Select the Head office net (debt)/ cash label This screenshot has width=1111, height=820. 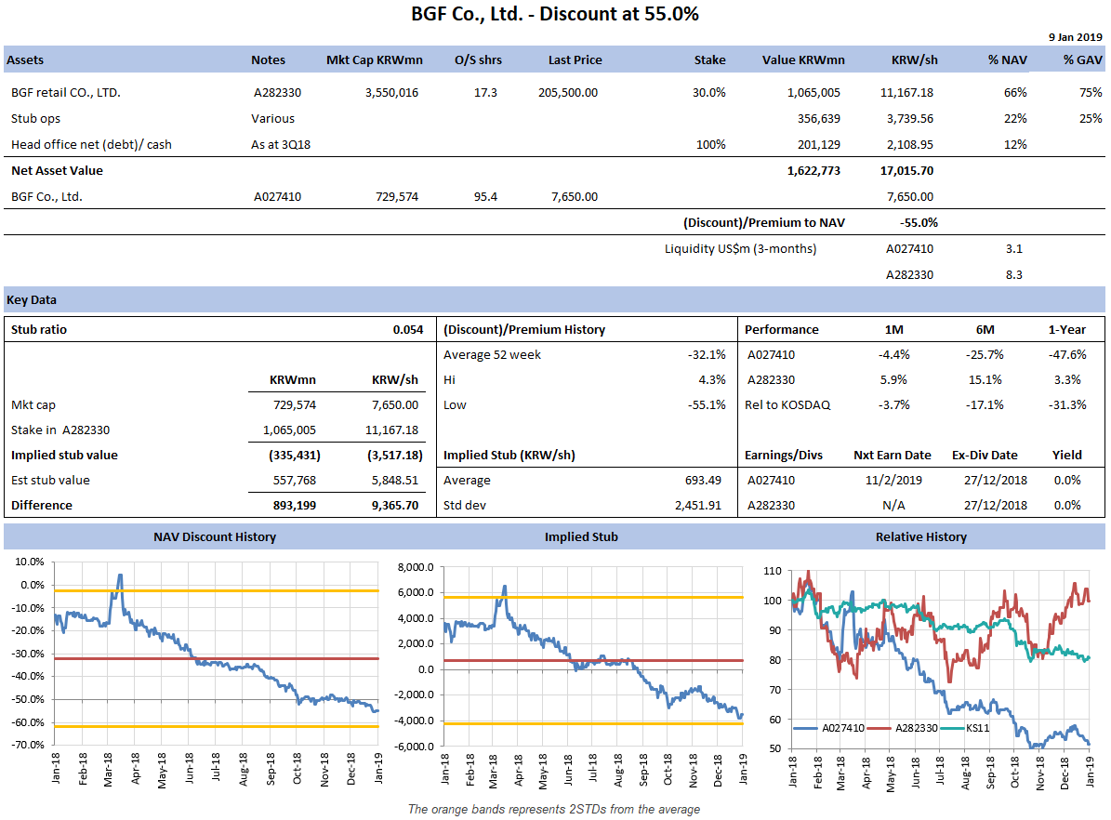click(x=91, y=145)
